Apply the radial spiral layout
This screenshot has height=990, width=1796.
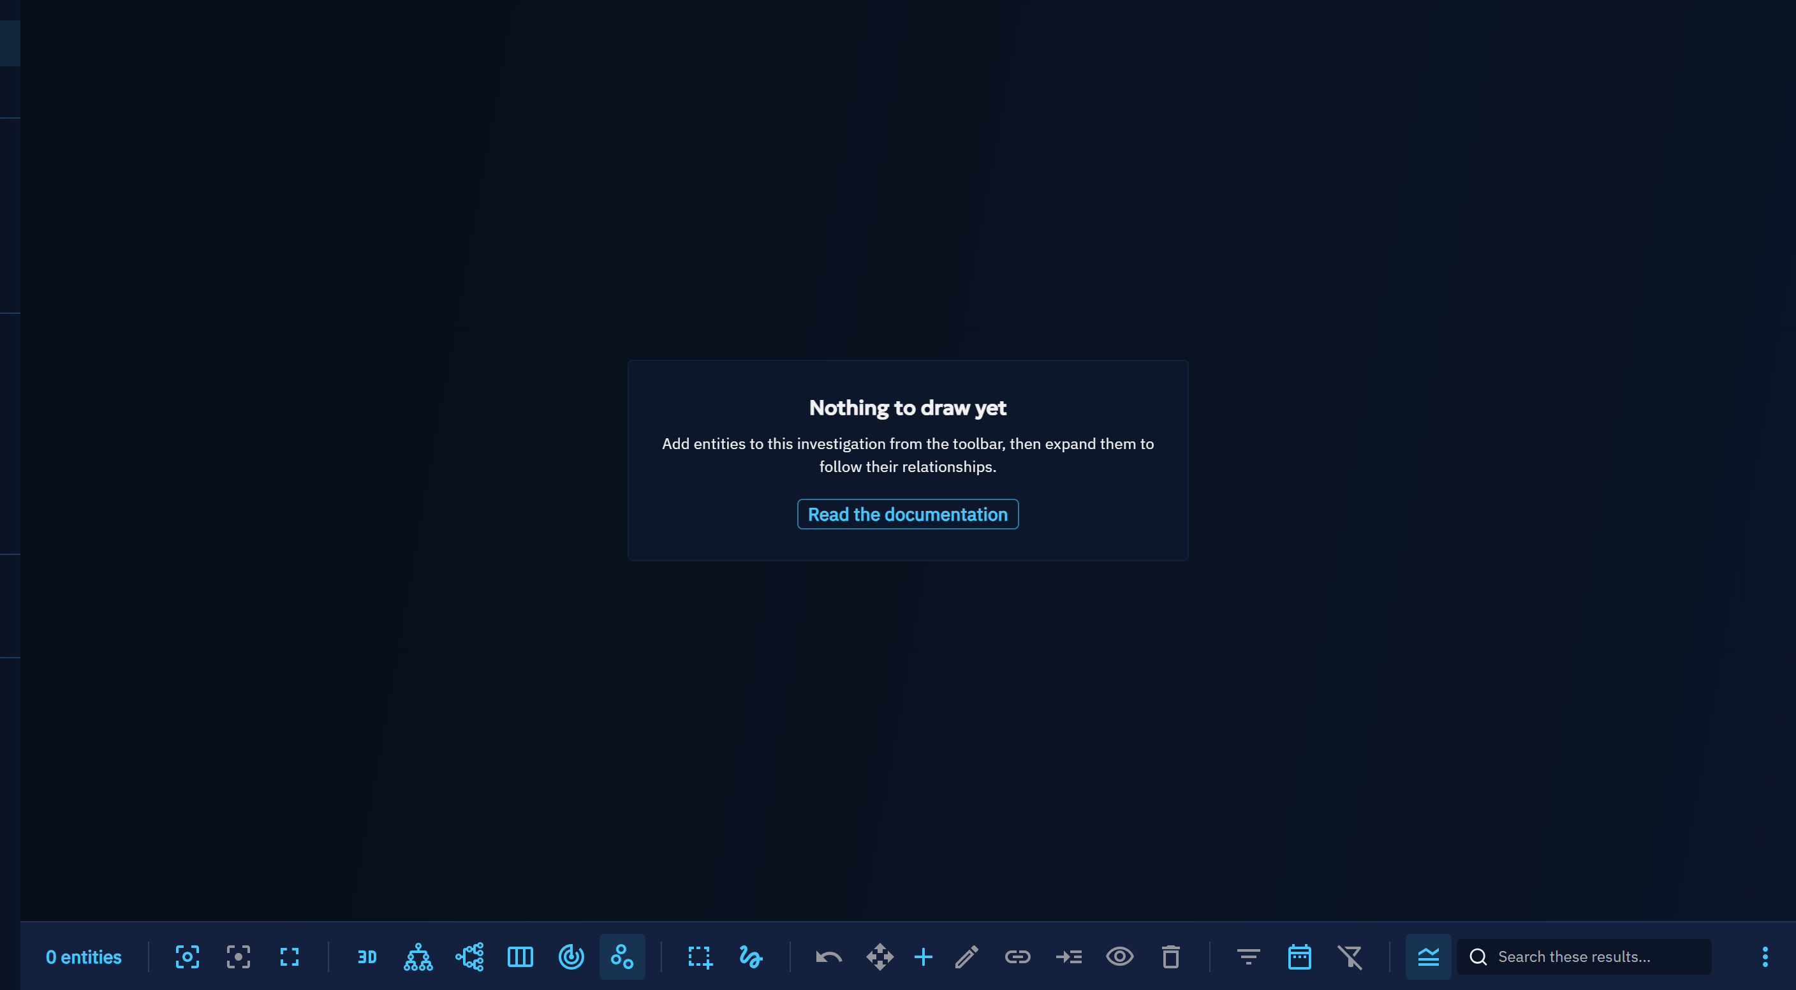coord(571,957)
